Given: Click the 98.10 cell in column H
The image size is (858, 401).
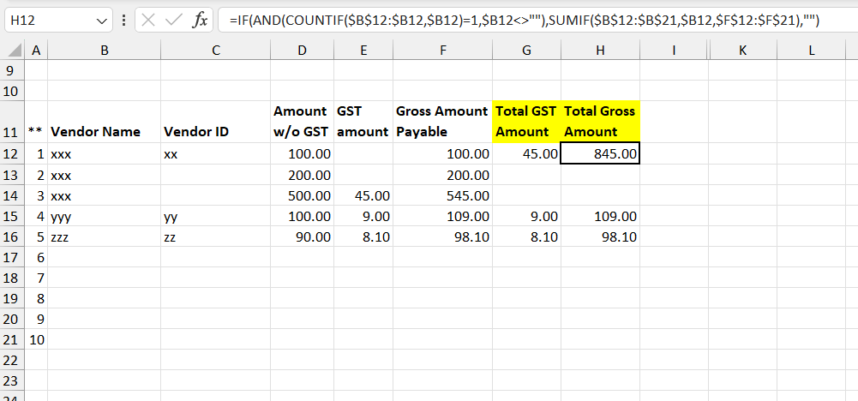Looking at the screenshot, I should [600, 236].
